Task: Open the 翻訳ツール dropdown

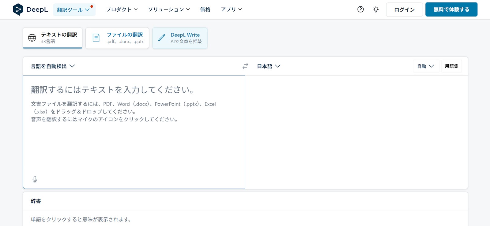Action: click(74, 10)
